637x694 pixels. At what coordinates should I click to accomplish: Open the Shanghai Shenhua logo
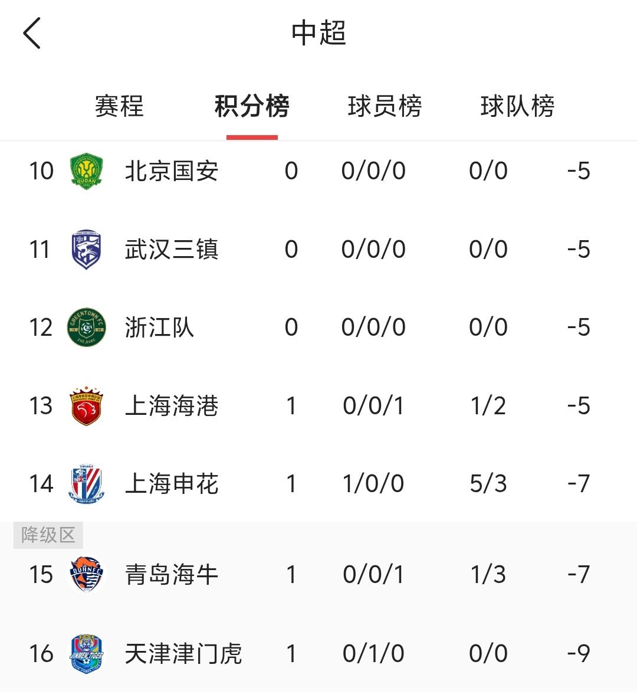pyautogui.click(x=87, y=484)
